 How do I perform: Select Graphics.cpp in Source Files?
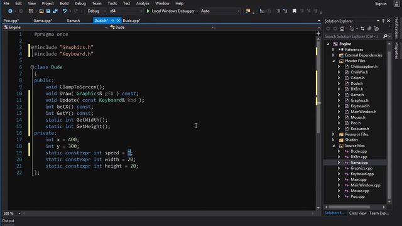[x=362, y=168]
